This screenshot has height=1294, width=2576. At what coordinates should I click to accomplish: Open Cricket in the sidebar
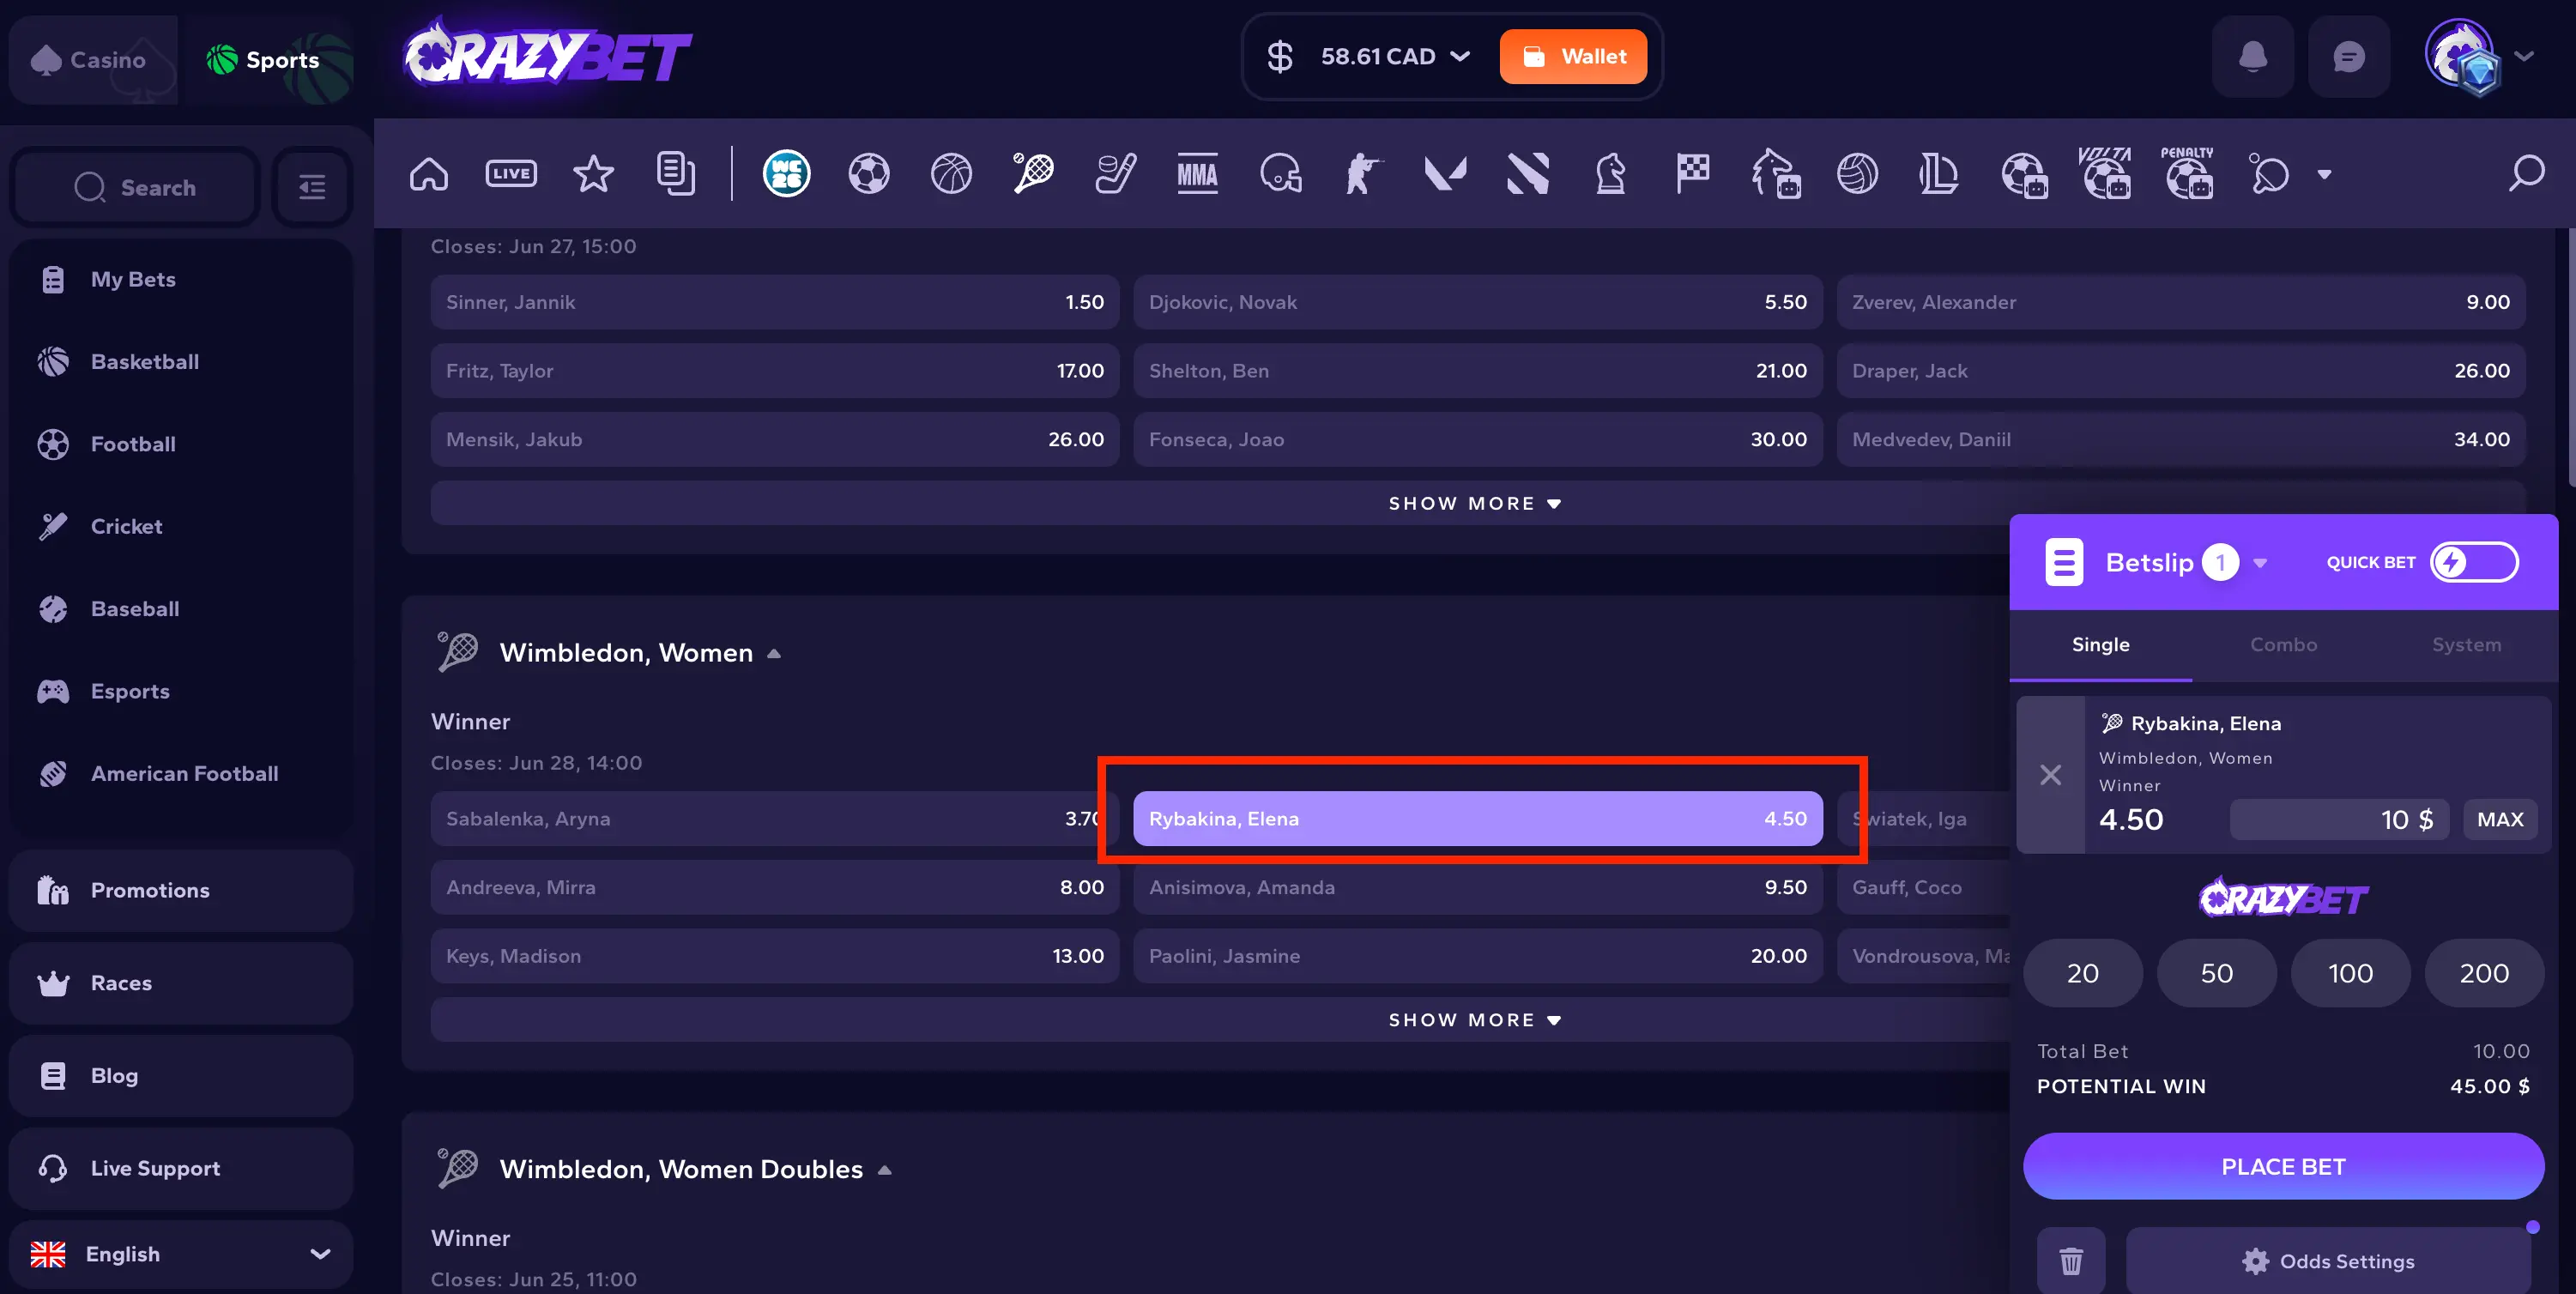pos(181,526)
